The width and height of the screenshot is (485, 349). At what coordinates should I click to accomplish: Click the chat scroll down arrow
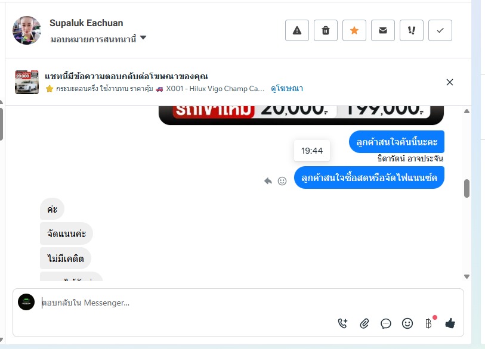point(467,276)
